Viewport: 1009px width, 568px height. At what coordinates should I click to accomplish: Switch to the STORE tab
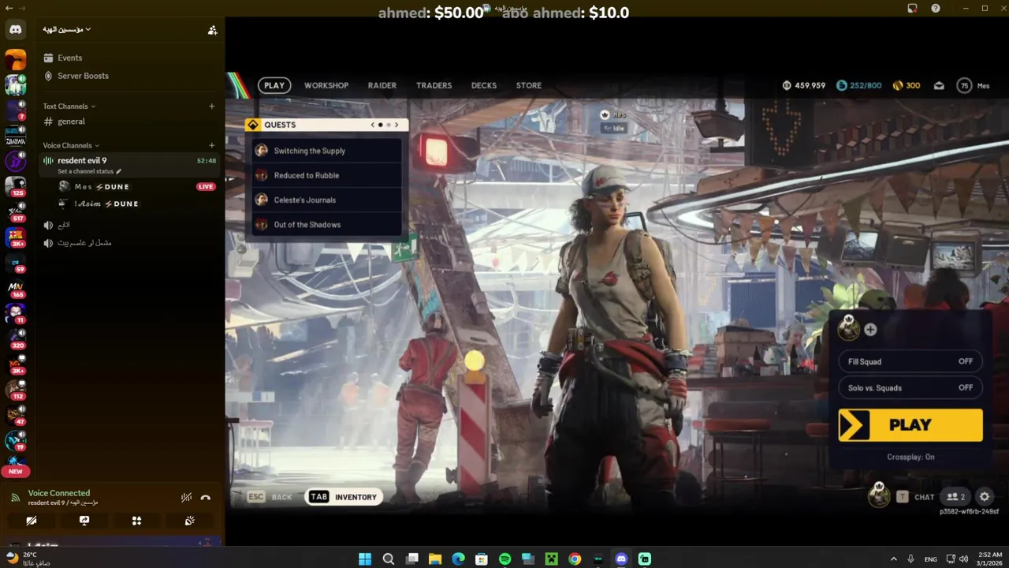click(529, 85)
